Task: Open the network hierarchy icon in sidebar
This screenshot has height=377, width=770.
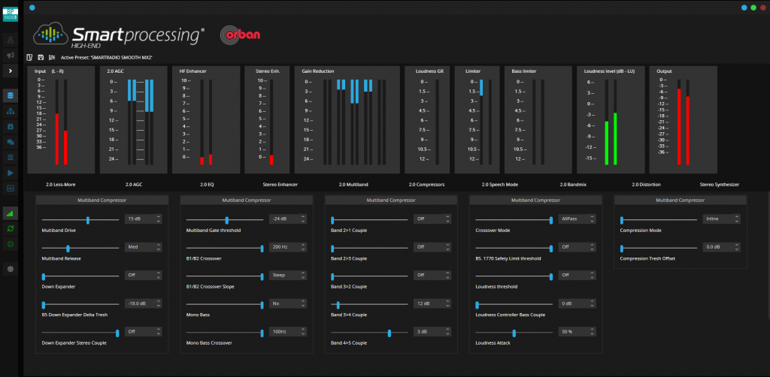Action: [11, 111]
